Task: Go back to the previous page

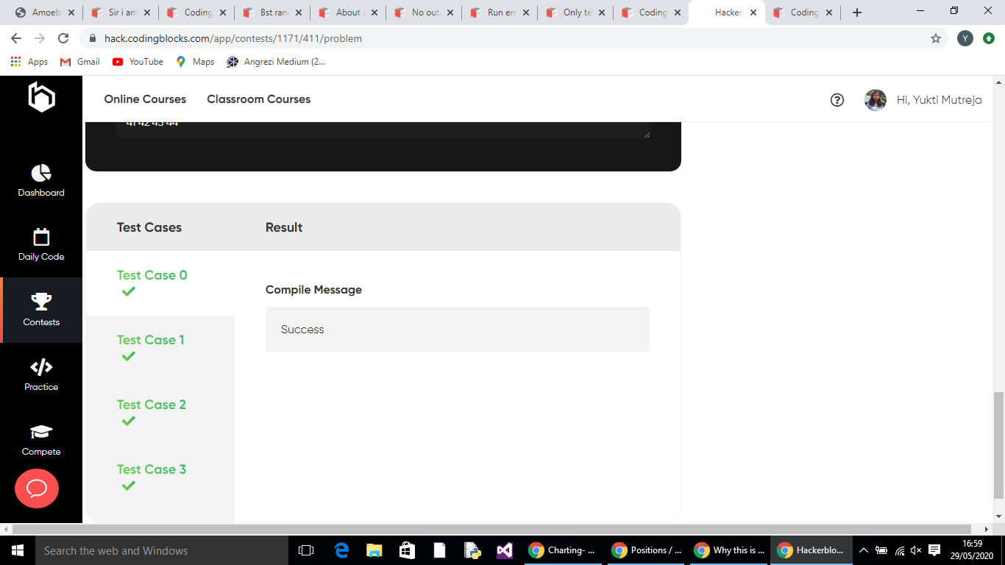Action: (16, 38)
